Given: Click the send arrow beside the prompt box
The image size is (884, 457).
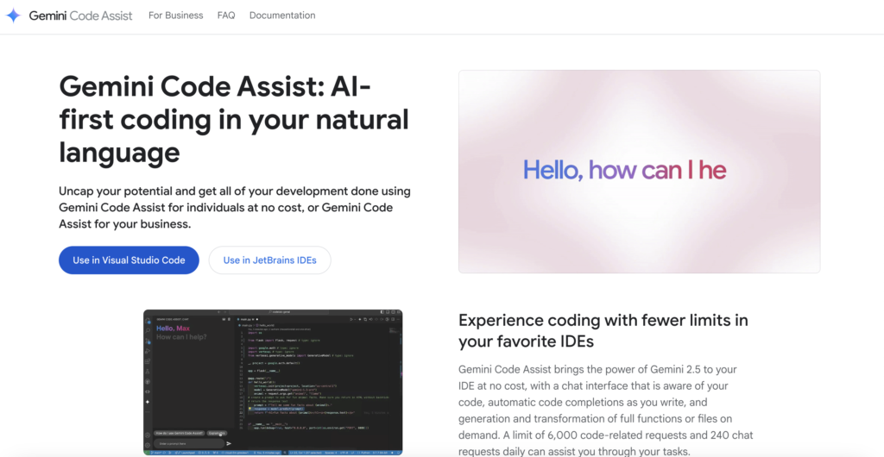Looking at the screenshot, I should pos(229,443).
